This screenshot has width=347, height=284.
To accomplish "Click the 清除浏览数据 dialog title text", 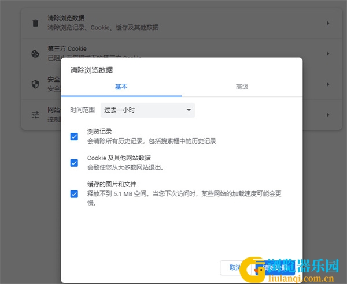I will tap(91, 70).
